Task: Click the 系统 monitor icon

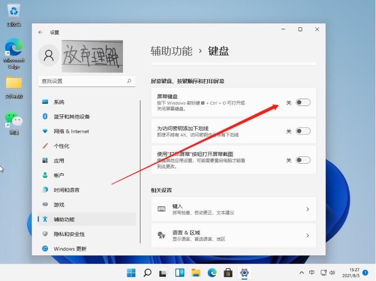Action: coord(45,102)
